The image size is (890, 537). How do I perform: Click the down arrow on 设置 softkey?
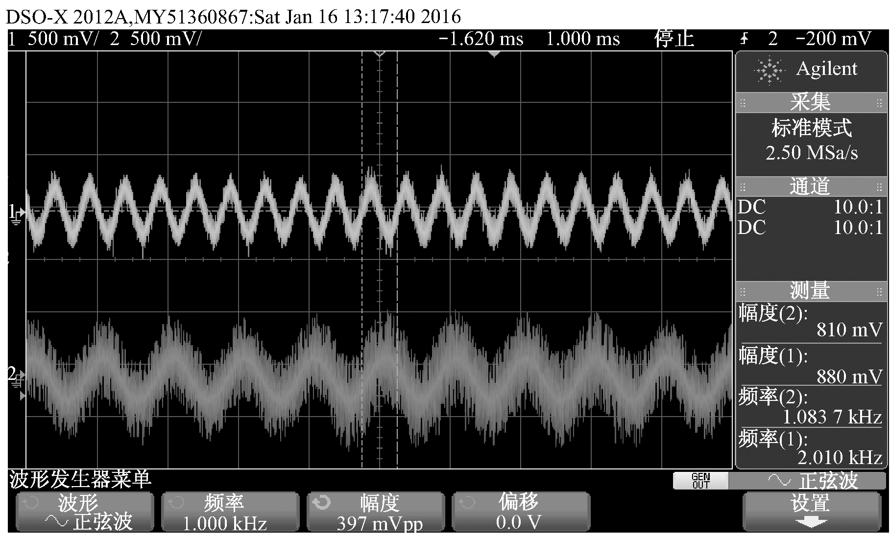(811, 523)
